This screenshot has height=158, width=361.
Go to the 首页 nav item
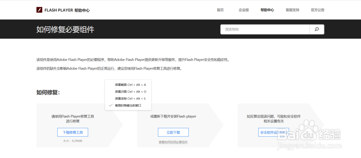[x=220, y=10]
